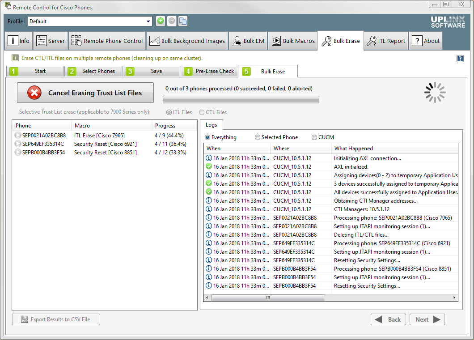Click Export Results to CSV File
The height and width of the screenshot is (340, 474).
click(56, 319)
